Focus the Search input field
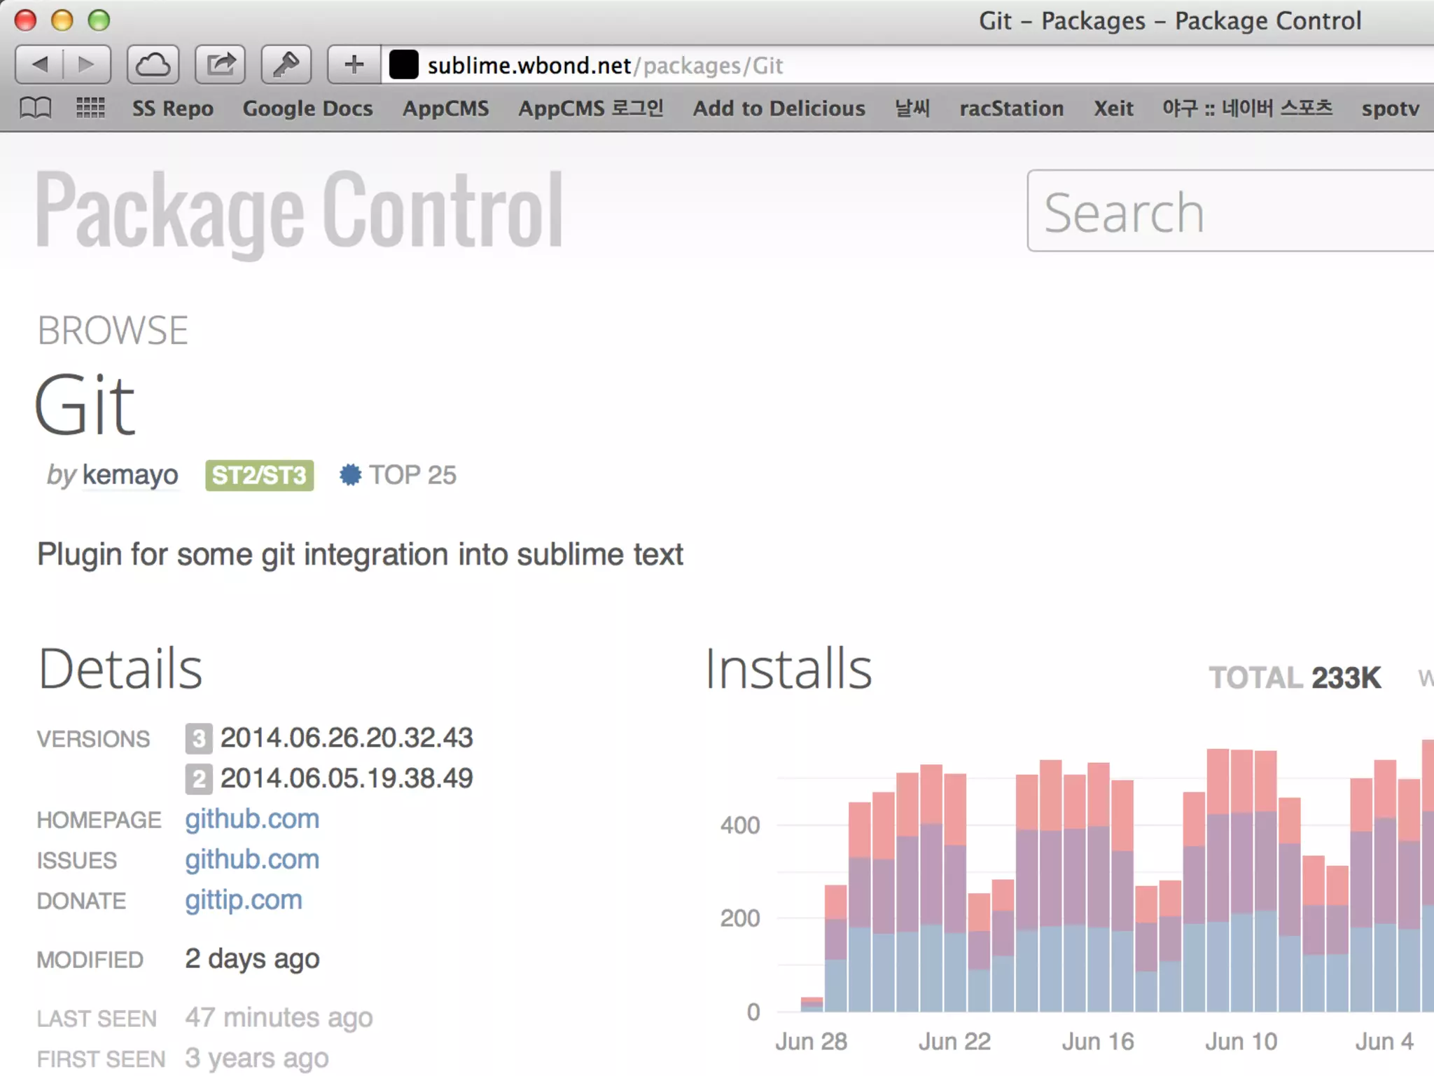This screenshot has height=1076, width=1434. coord(1230,211)
